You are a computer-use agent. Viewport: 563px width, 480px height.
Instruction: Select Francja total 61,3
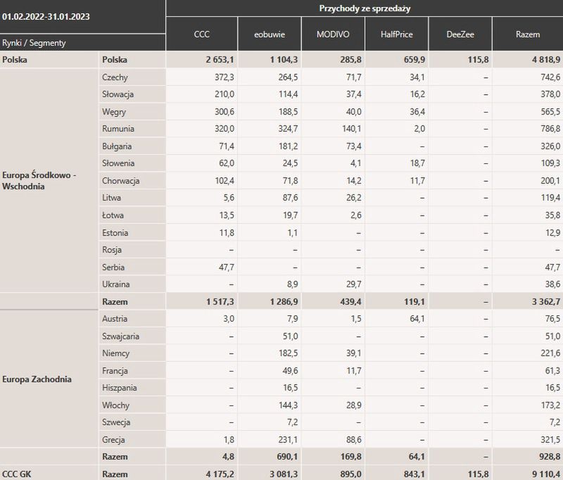coord(552,370)
